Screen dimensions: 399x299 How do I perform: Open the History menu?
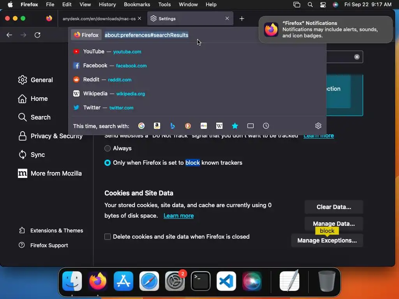coord(107,5)
